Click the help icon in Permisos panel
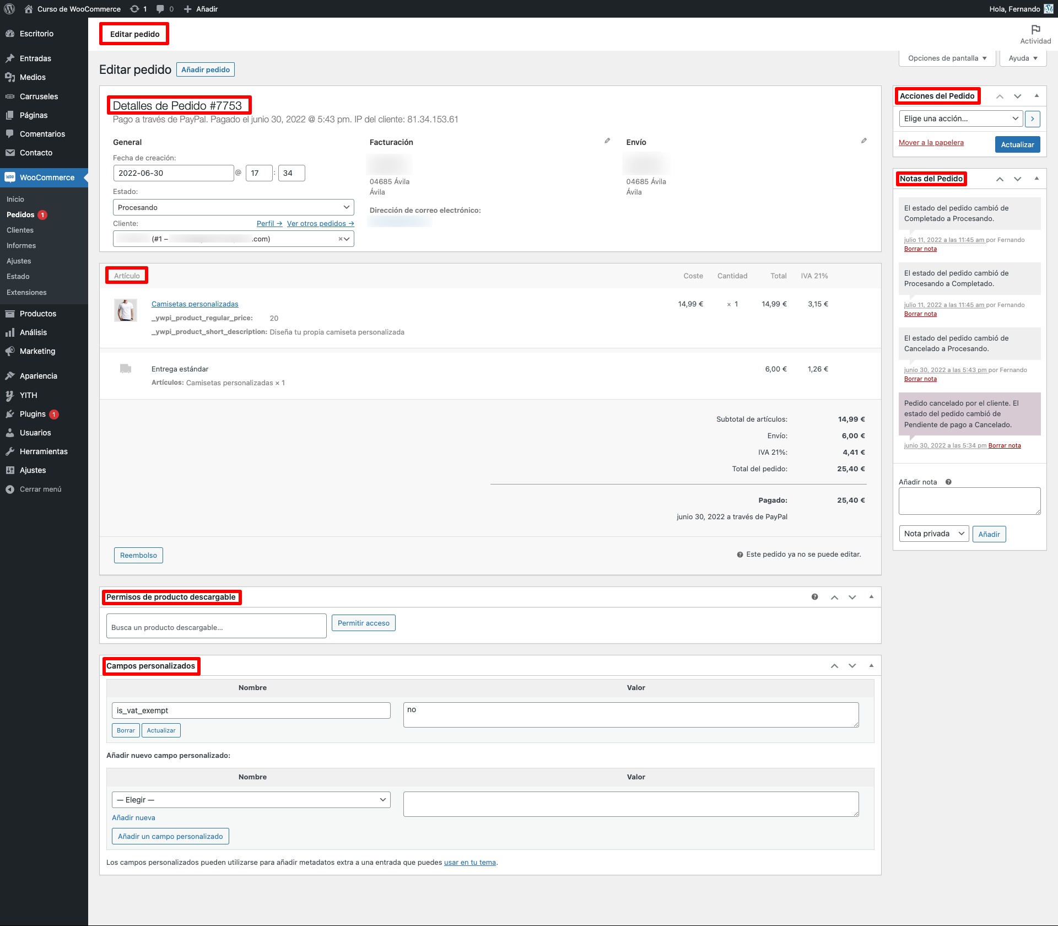1058x926 pixels. 814,596
